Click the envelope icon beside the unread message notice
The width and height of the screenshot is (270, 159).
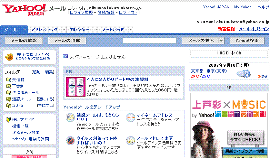point(65,56)
